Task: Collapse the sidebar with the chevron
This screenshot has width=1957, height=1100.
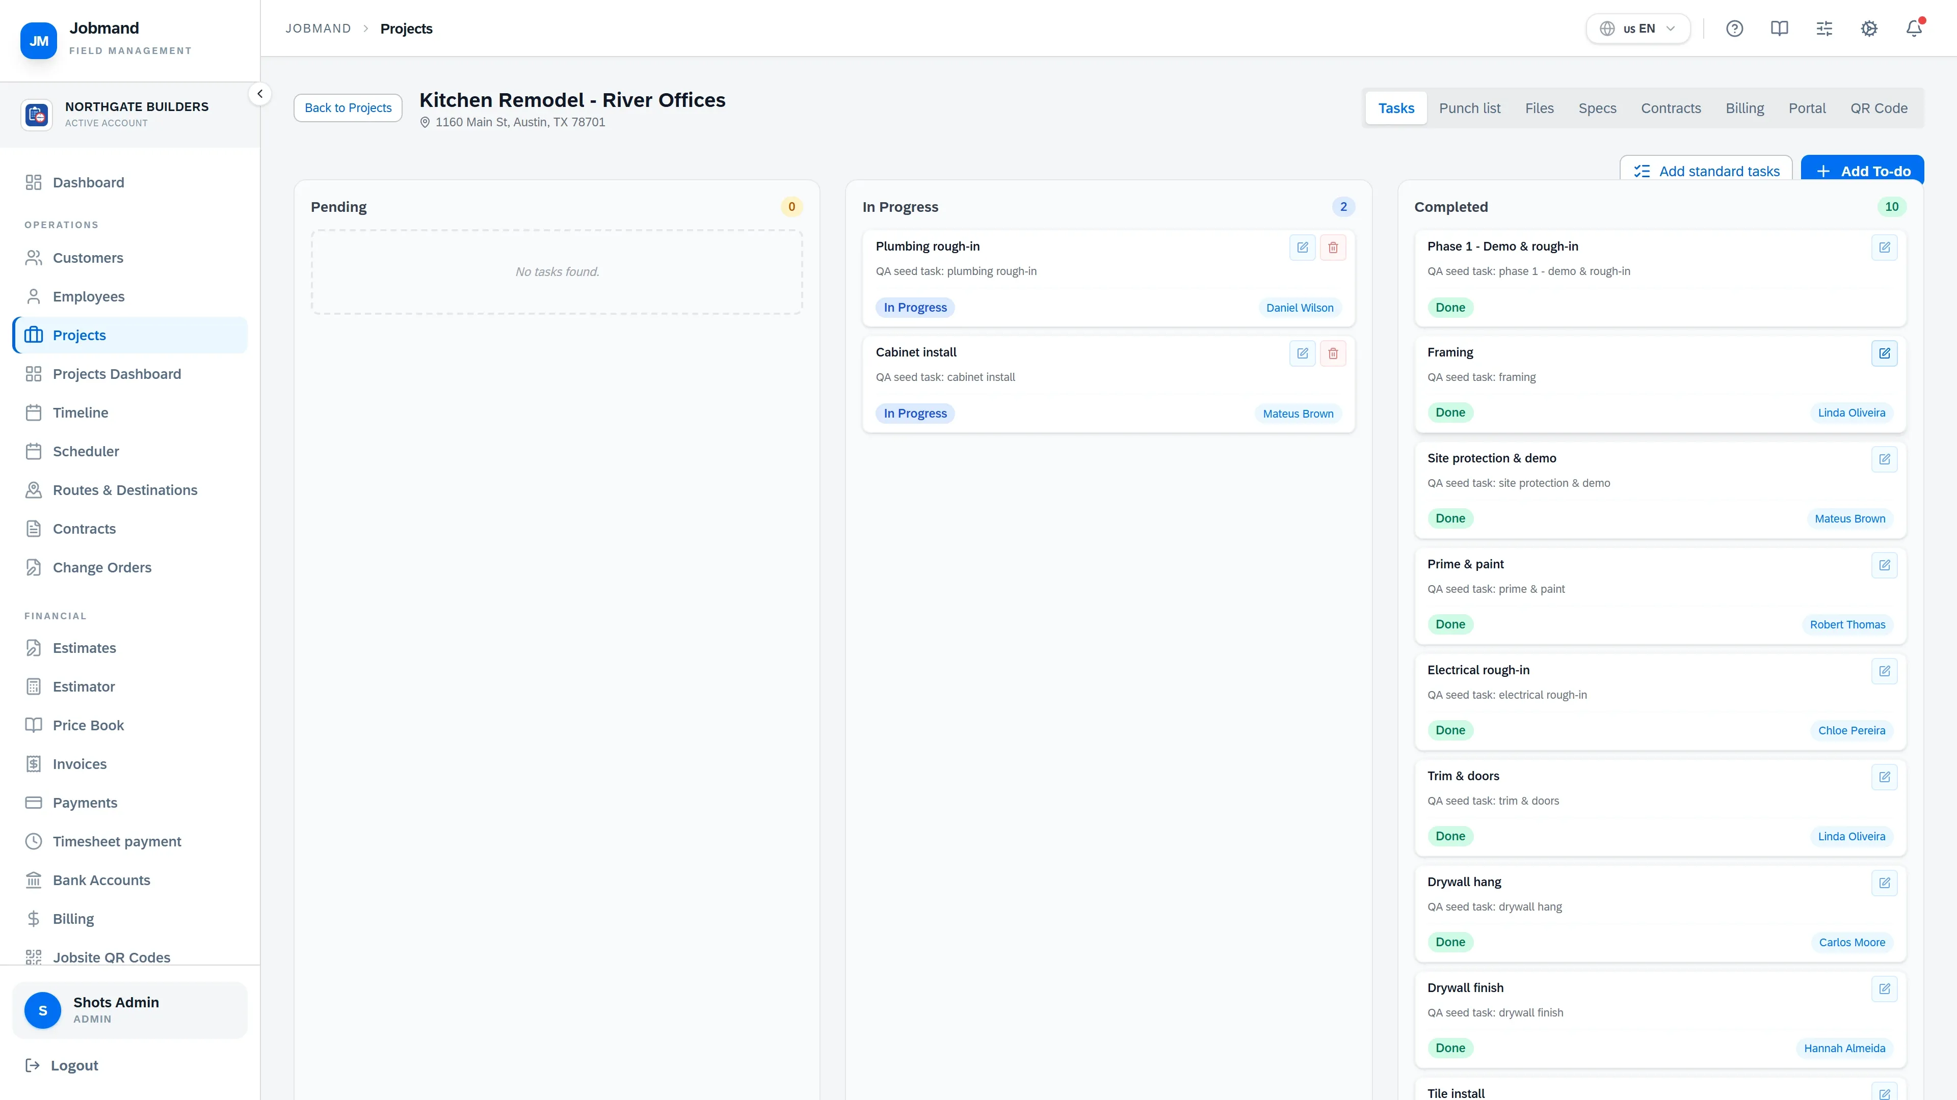Action: (260, 94)
